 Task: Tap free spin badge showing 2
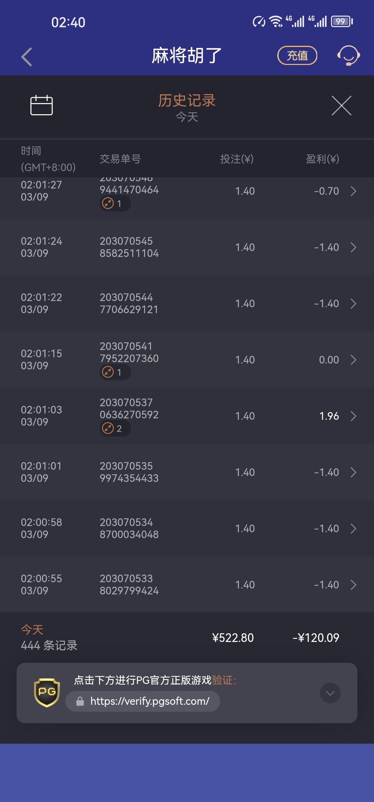[x=115, y=428]
